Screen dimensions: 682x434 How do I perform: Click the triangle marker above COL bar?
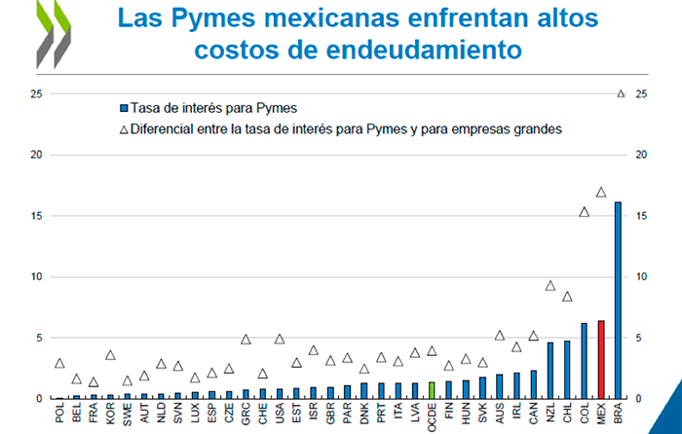585,212
